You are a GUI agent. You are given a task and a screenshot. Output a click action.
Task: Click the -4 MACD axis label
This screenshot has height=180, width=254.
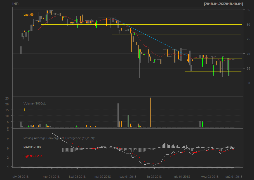tap(7, 167)
